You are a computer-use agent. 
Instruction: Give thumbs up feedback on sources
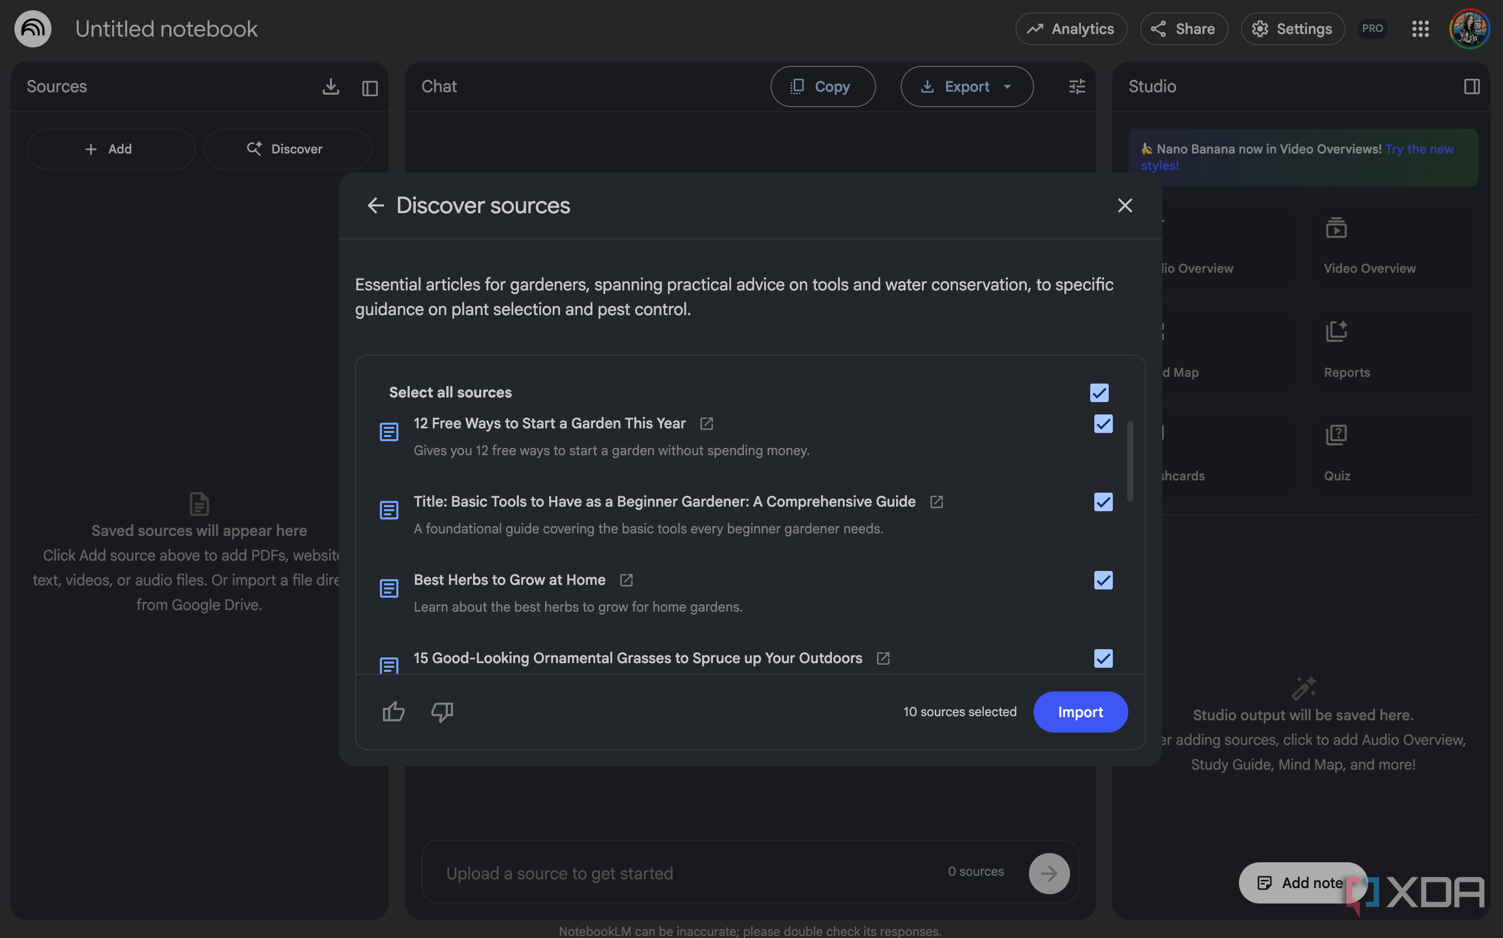coord(393,711)
